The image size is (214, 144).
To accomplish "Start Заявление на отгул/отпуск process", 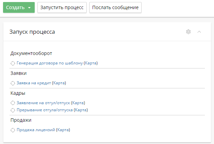I will pyautogui.click(x=43, y=103).
